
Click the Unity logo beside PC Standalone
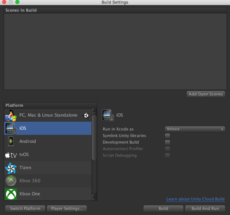pos(86,116)
